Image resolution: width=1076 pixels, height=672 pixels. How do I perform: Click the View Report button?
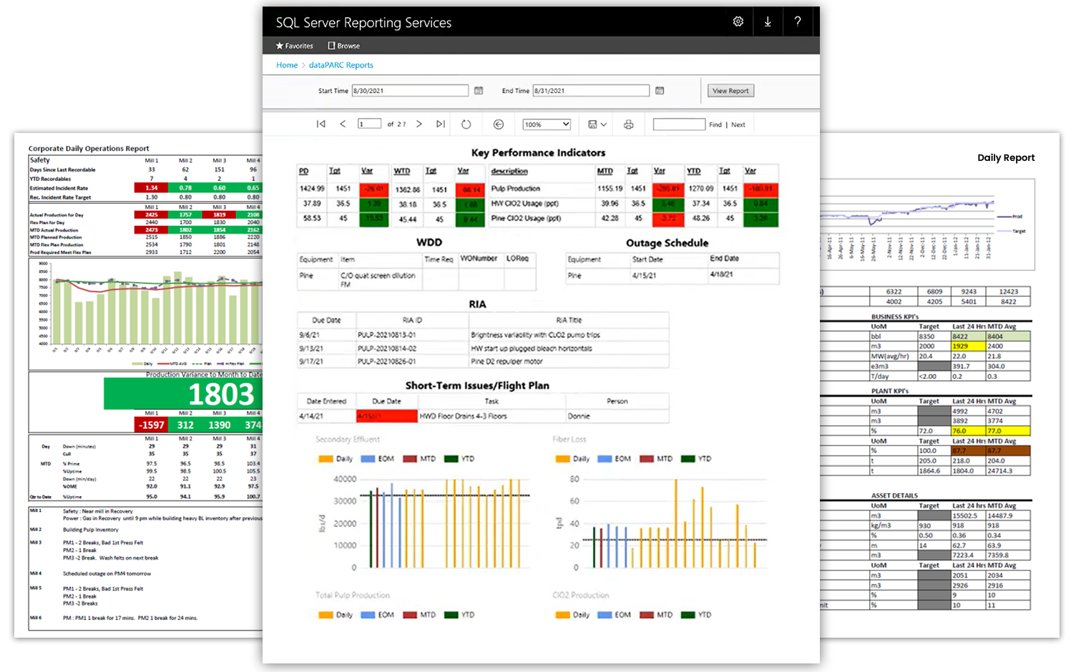[730, 91]
